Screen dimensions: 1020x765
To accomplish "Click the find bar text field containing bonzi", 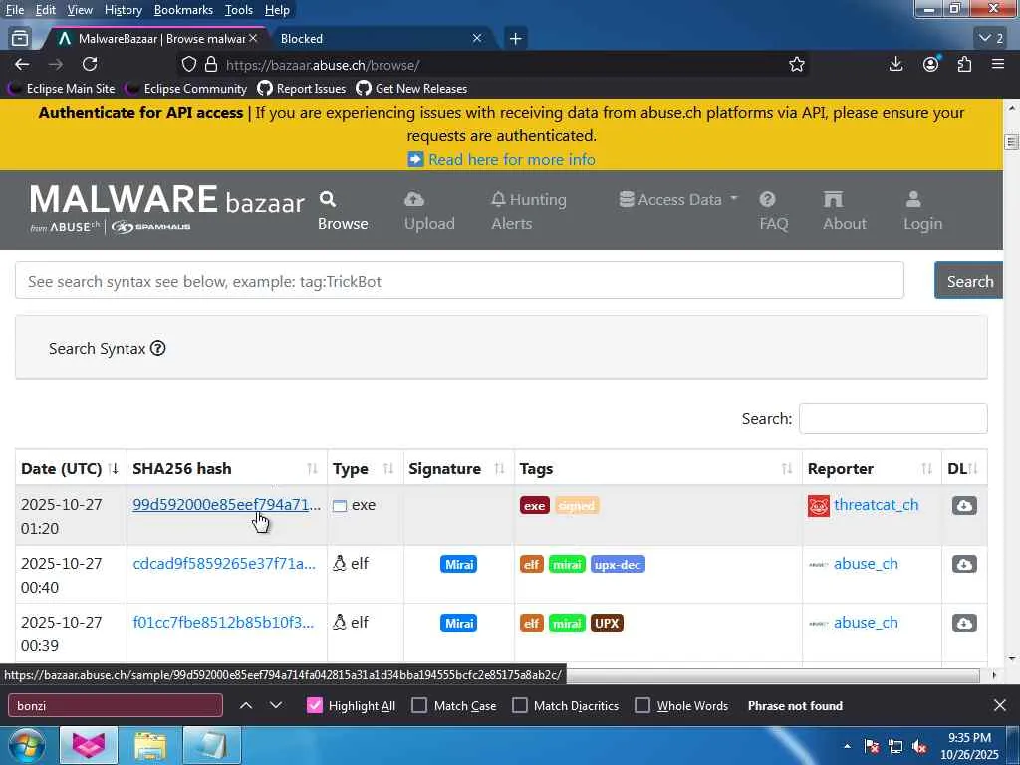I will tap(116, 705).
